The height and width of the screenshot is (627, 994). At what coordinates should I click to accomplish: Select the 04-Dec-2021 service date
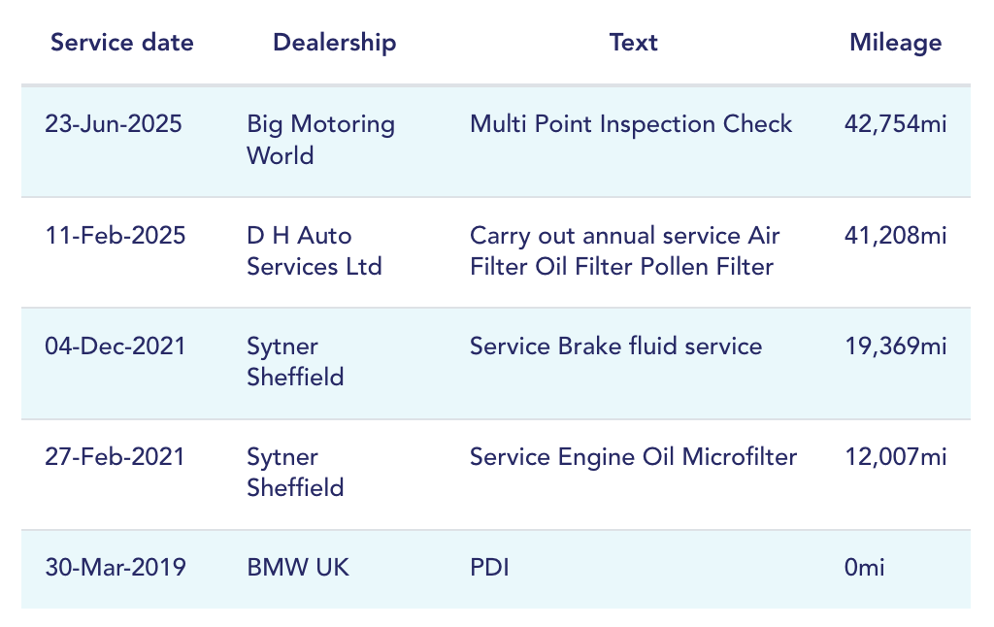[x=116, y=346]
